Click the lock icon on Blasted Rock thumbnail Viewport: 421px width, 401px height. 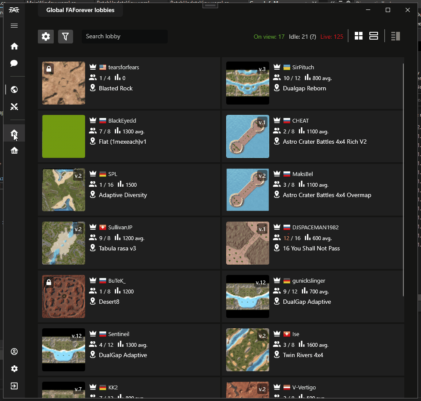pos(49,69)
